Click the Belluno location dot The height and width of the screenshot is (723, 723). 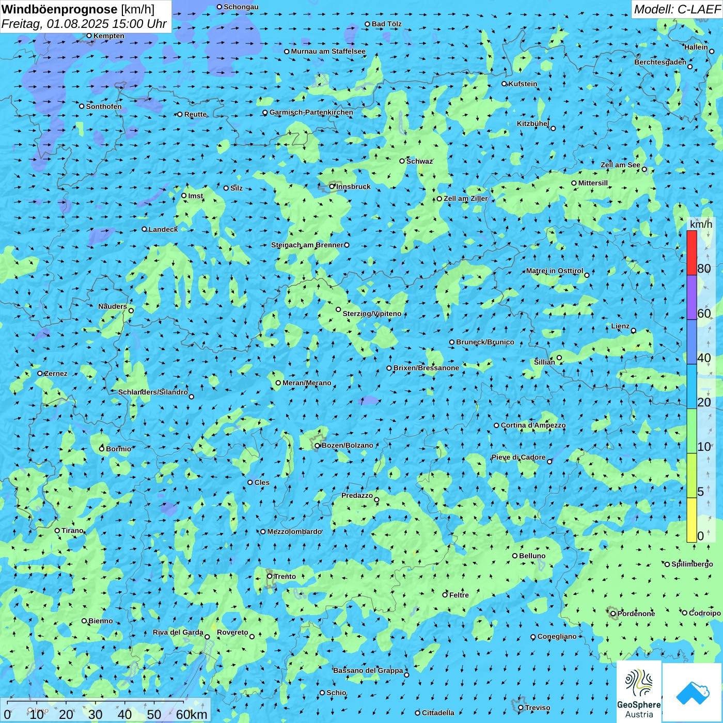(x=515, y=556)
